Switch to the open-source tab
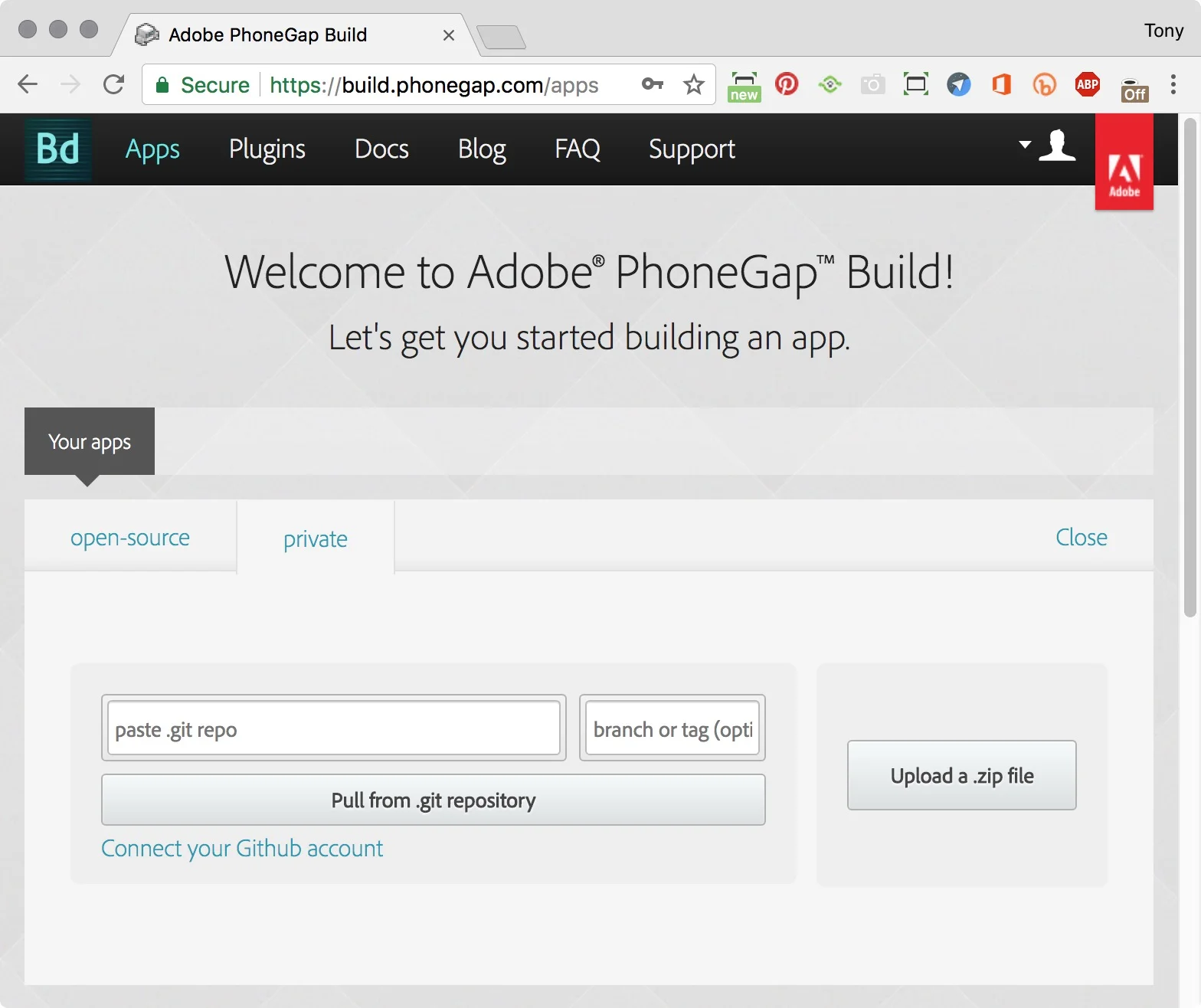 130,537
